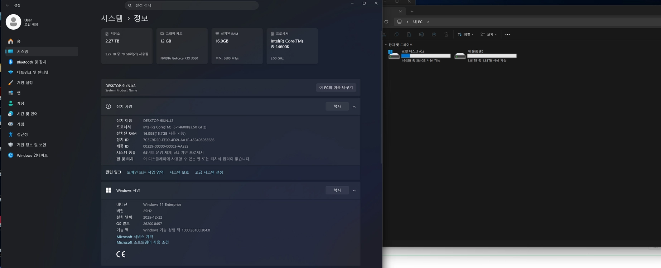The image size is (661, 268).
Task: Click refresh icon in File Explorer
Action: (386, 22)
